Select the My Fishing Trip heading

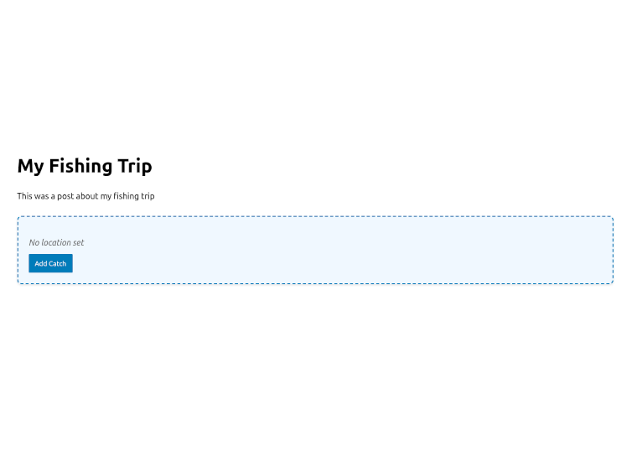point(85,166)
